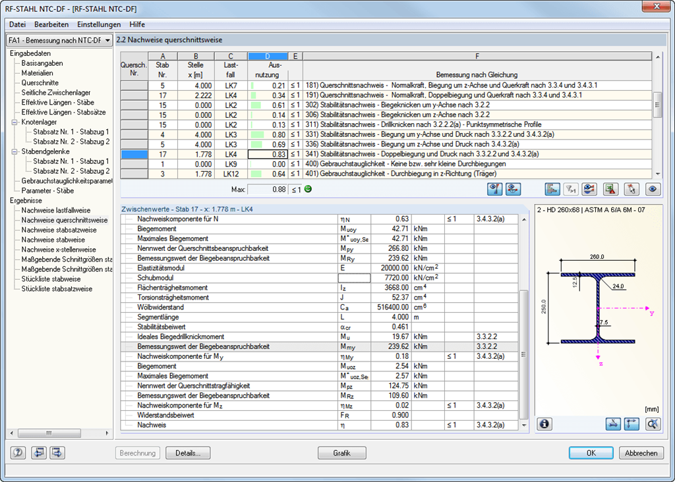Click the result filter eye icon
675x482 pixels.
589,189
